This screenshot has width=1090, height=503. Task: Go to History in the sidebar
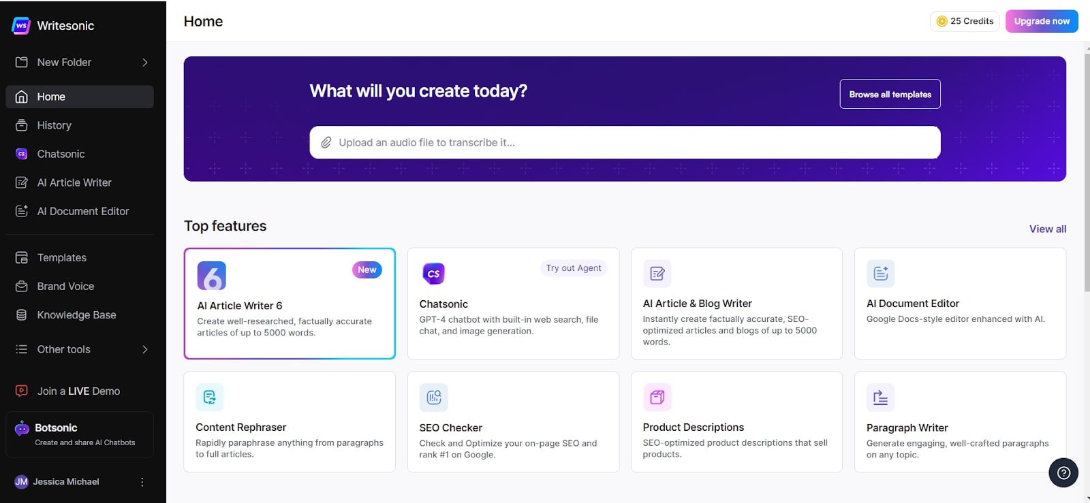tap(54, 125)
